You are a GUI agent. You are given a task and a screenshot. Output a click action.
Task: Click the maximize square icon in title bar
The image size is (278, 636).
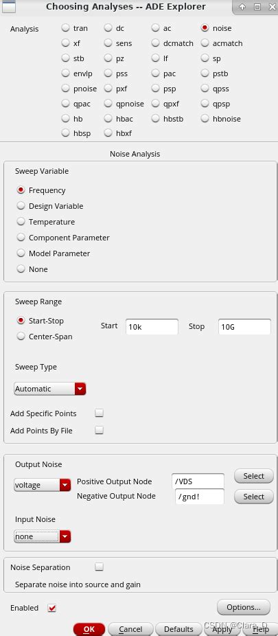click(x=257, y=7)
